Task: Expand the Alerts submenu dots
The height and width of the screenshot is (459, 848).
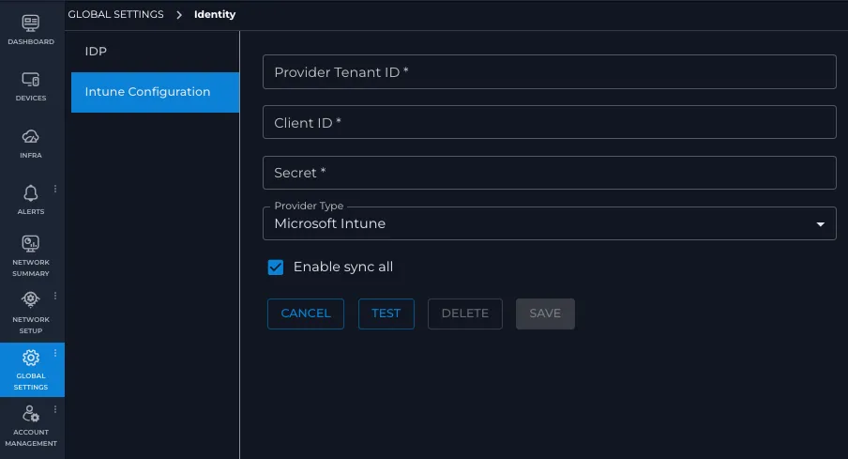Action: click(x=55, y=189)
